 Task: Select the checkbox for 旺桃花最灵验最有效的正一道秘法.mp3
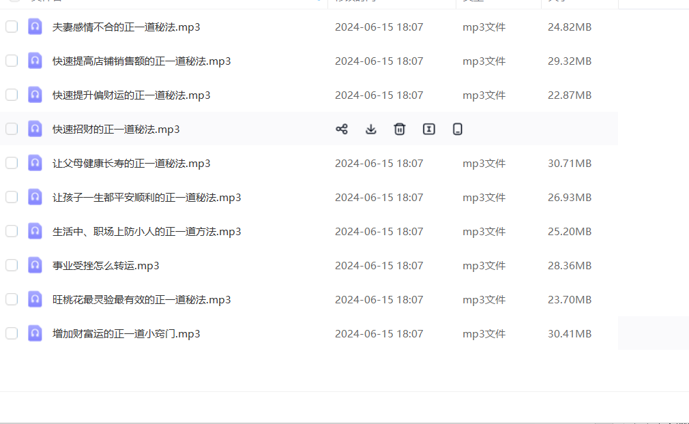tap(12, 299)
